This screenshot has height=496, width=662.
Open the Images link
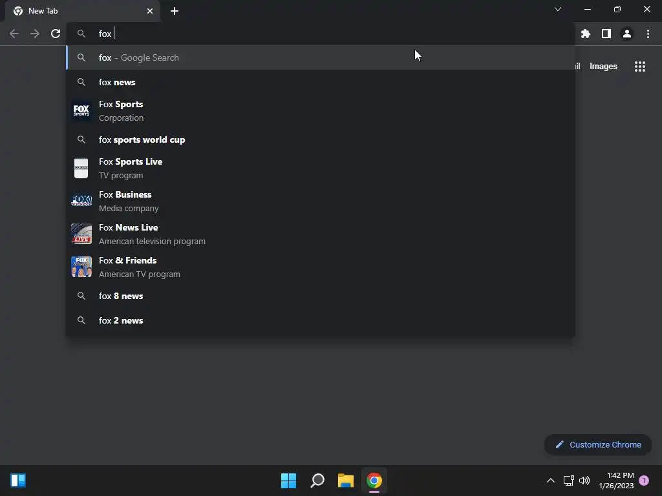[603, 67]
